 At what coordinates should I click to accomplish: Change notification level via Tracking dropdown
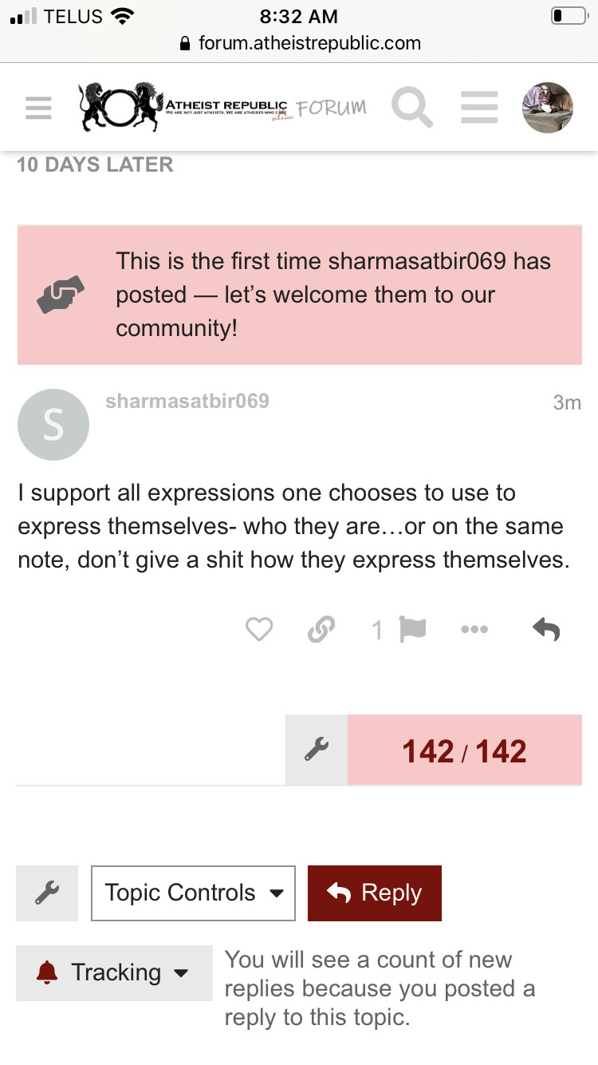(114, 972)
